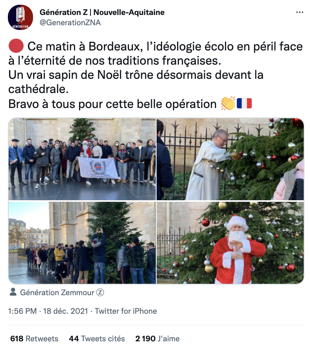Viewport: 310px width, 350px height.
Task: Click the French flag emoji
Action: pyautogui.click(x=244, y=103)
